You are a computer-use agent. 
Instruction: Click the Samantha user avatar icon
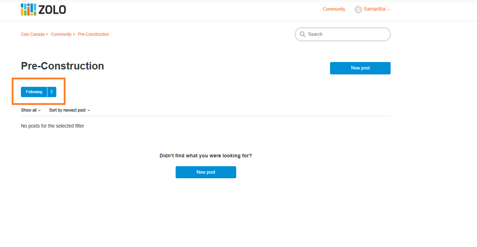tap(358, 10)
